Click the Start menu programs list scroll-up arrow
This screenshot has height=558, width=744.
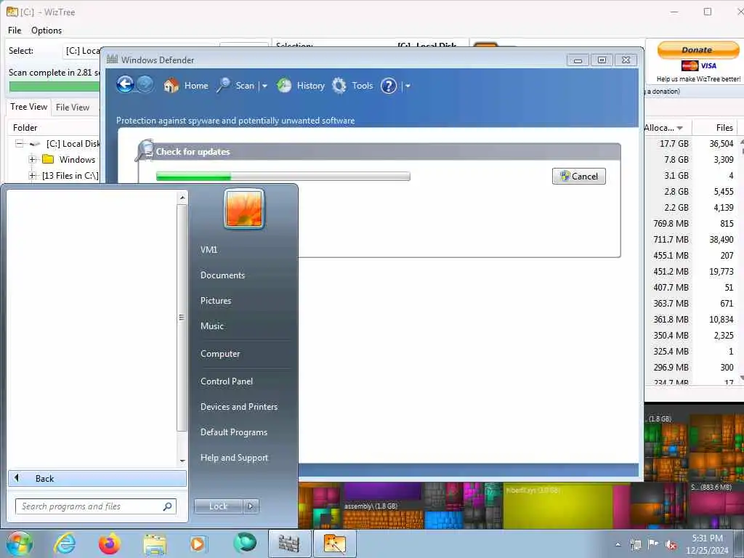click(x=182, y=198)
